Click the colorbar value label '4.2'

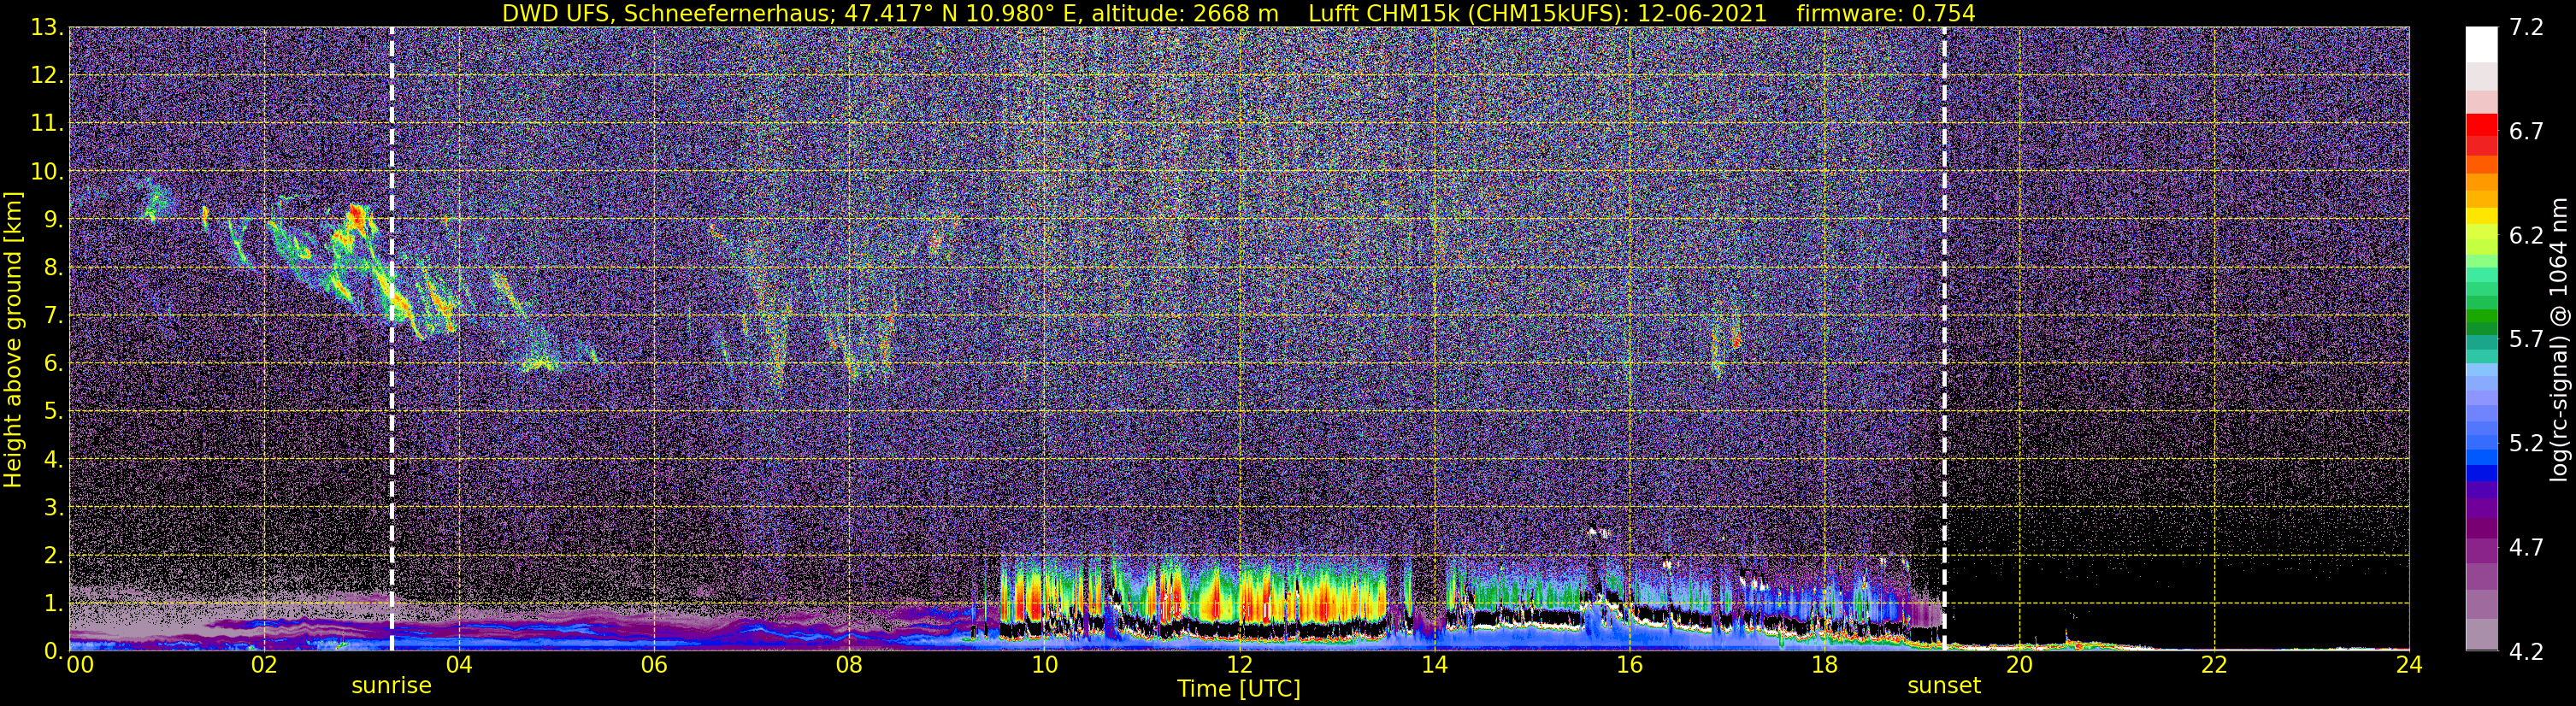2526,652
